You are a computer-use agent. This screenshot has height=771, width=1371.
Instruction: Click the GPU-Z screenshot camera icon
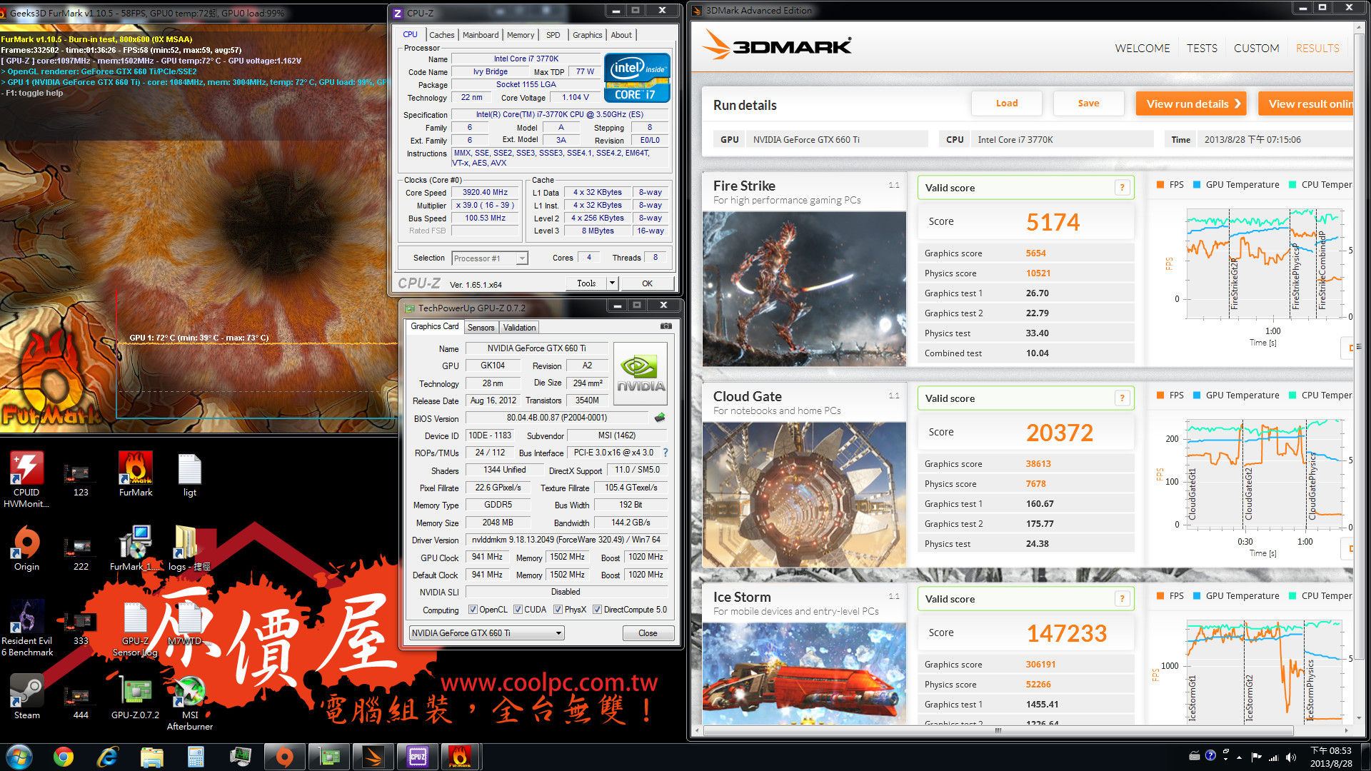coord(666,326)
